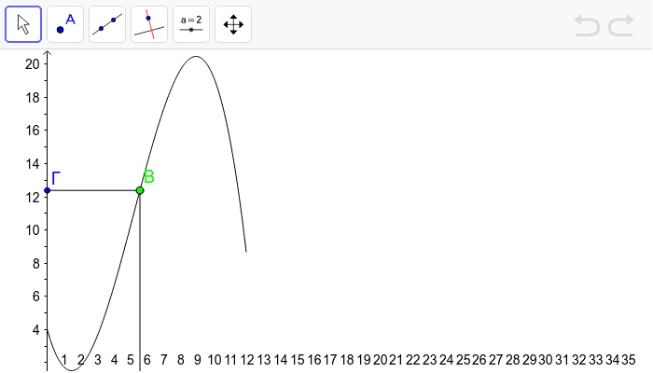Activate the Slider a=2 tool
Screen dimensions: 653x373
click(x=191, y=24)
